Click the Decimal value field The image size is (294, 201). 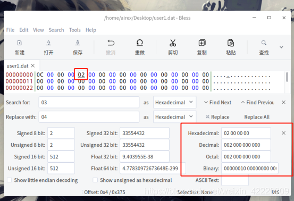click(x=246, y=145)
